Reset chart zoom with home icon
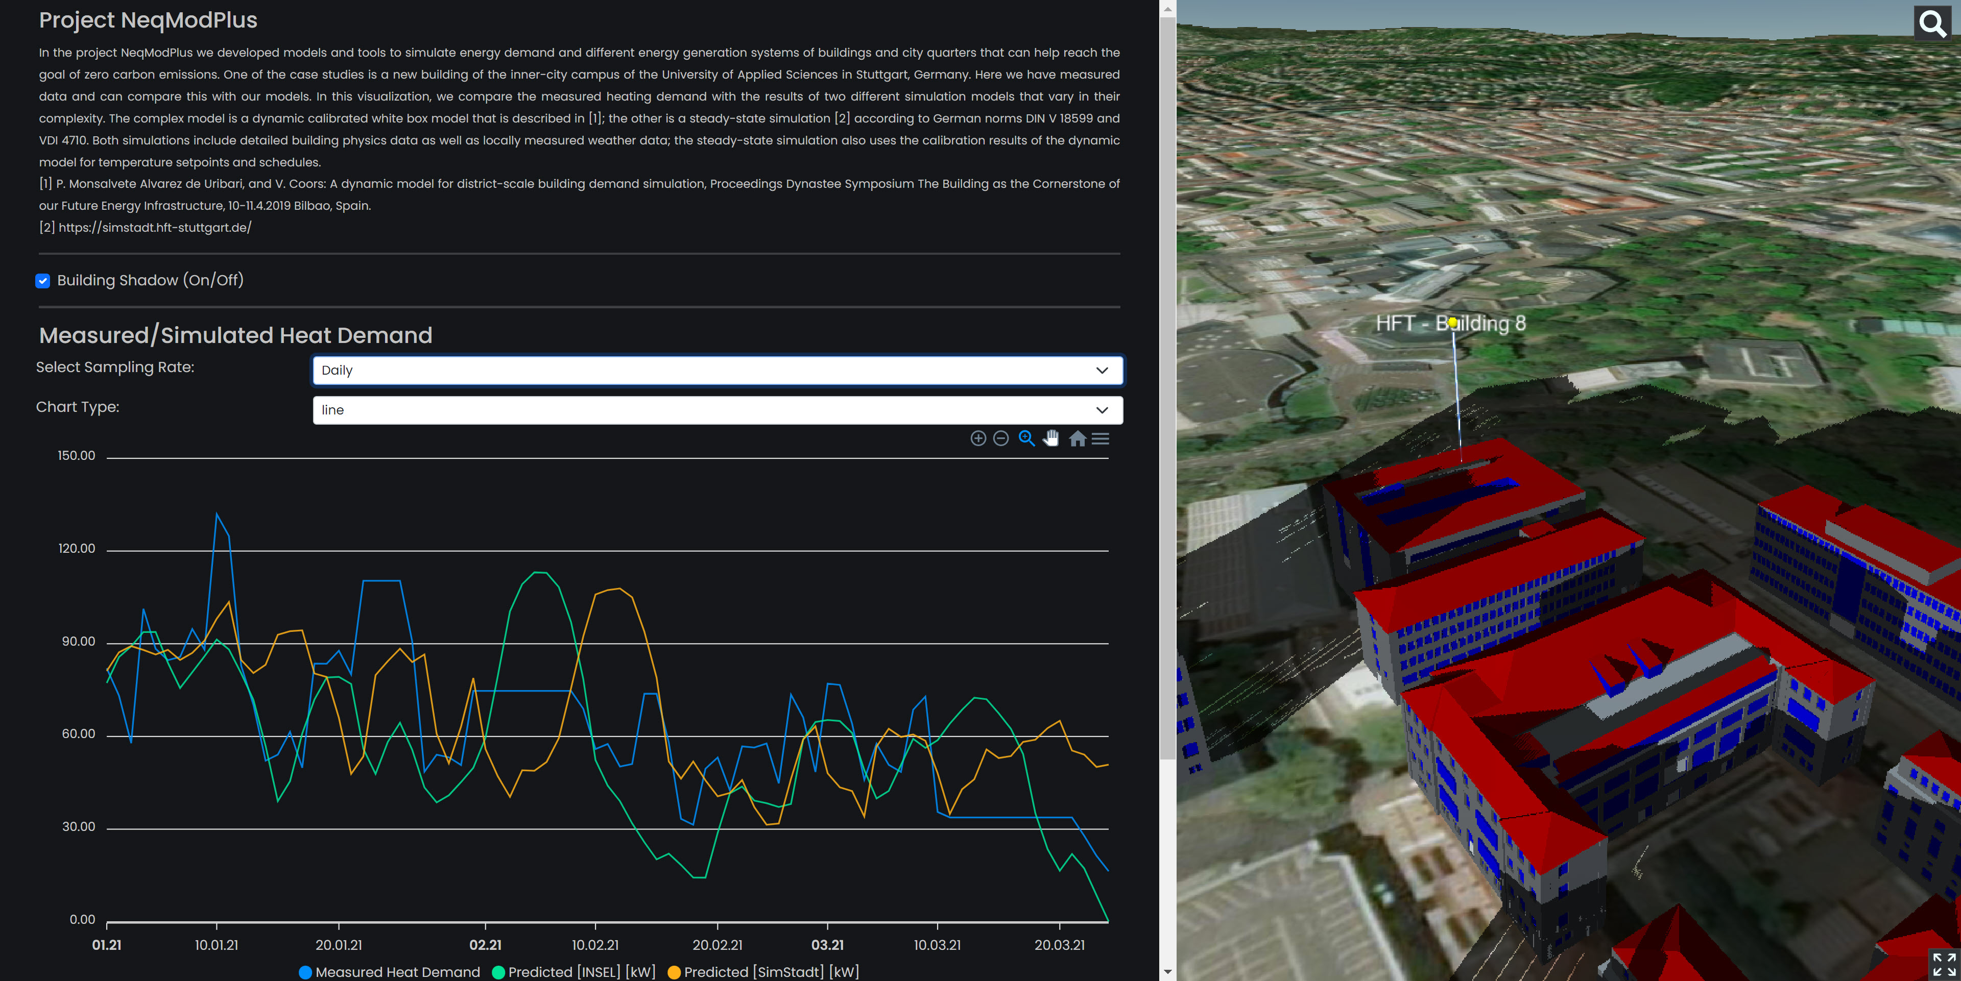 1077,438
